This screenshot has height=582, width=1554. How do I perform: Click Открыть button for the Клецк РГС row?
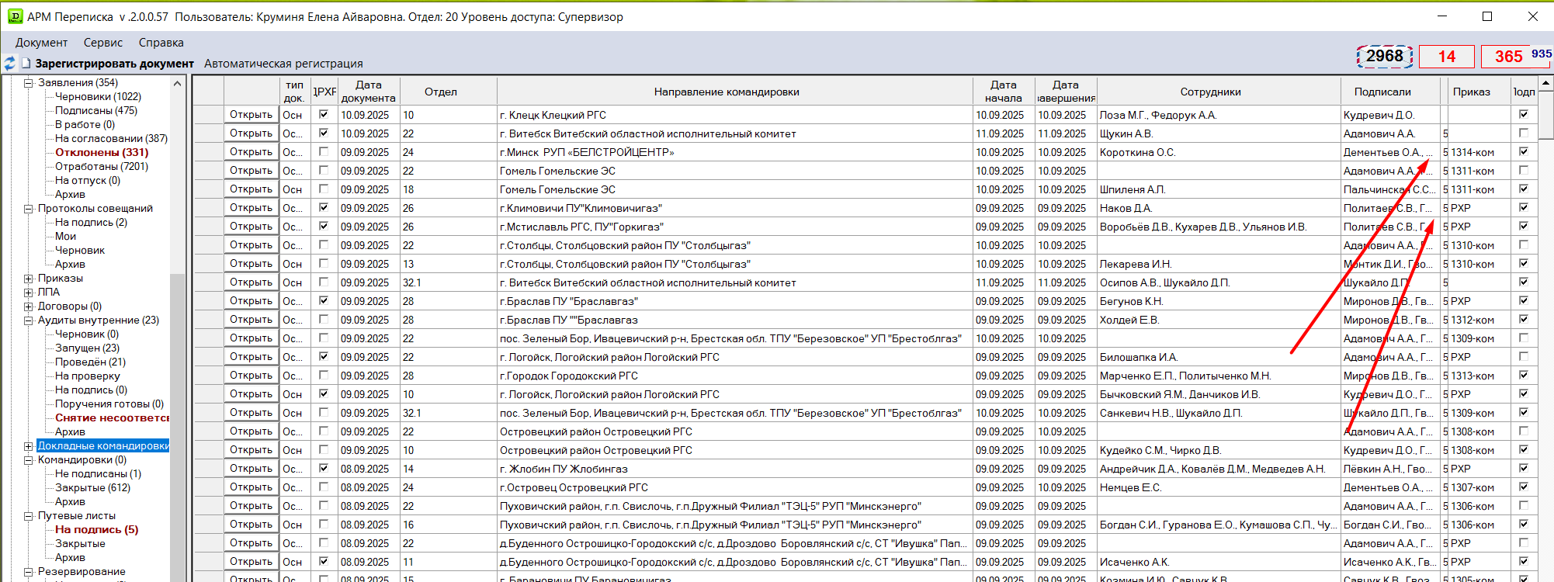(x=251, y=115)
